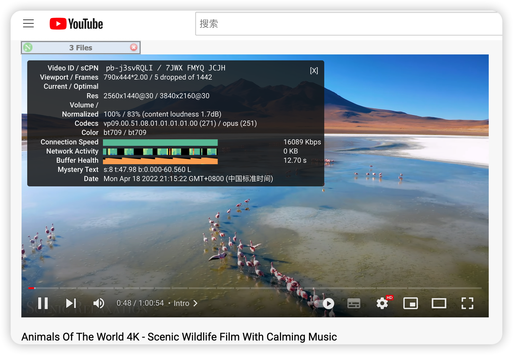
Task: Switch to miniplayer mode
Action: coord(411,303)
